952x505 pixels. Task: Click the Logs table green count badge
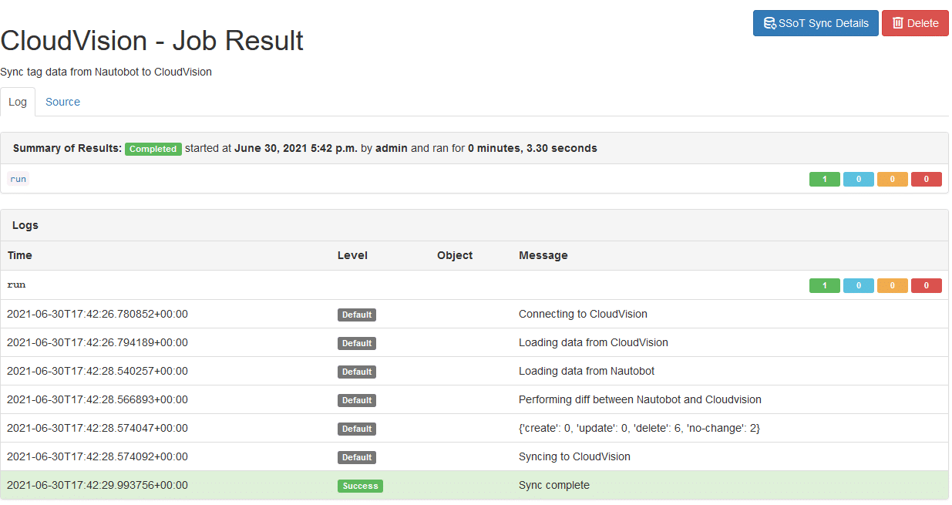pyautogui.click(x=825, y=285)
